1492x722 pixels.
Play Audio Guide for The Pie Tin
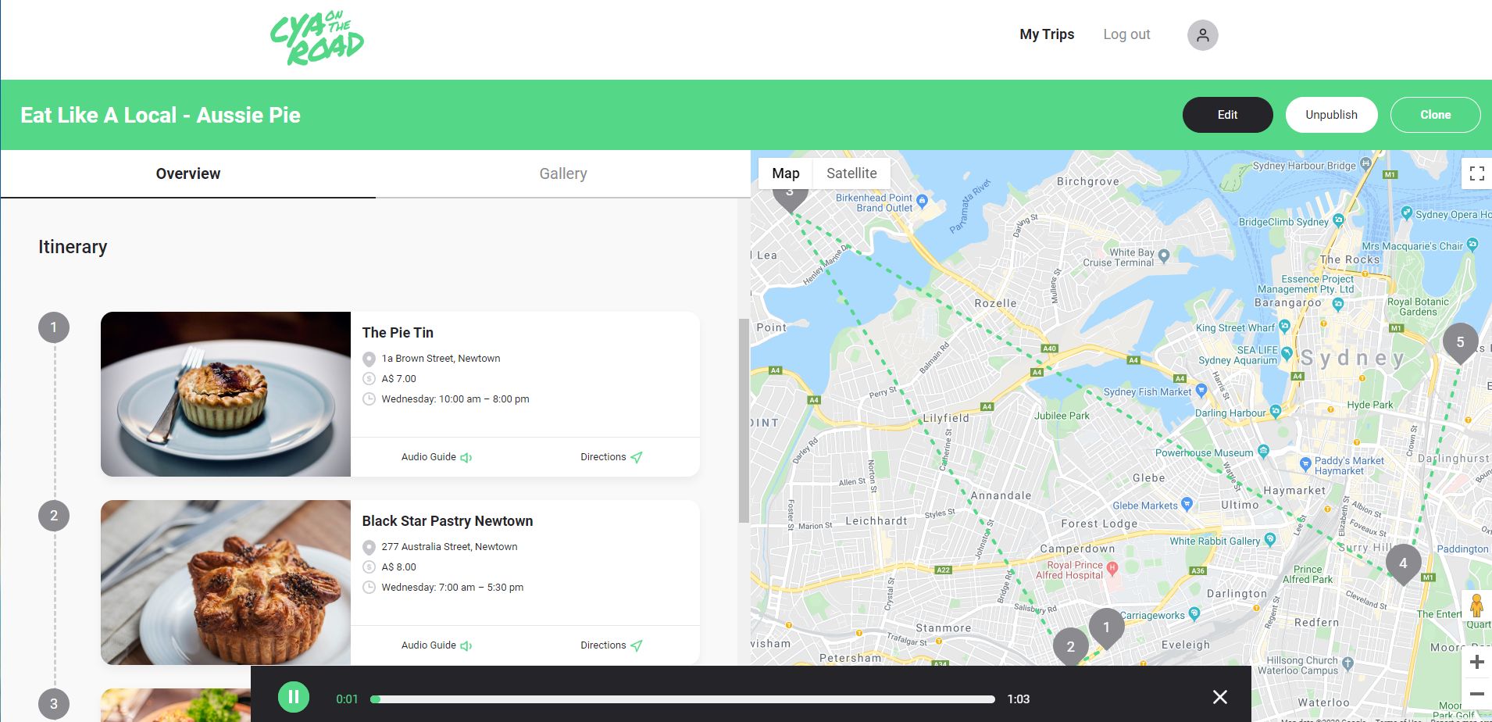[436, 457]
